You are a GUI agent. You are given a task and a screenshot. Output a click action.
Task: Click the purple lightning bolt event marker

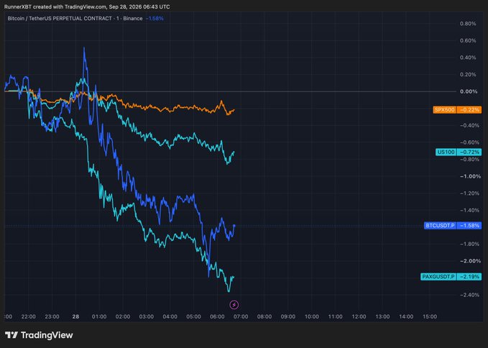[x=234, y=305]
